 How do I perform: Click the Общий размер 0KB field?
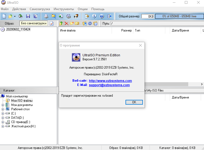148,16
